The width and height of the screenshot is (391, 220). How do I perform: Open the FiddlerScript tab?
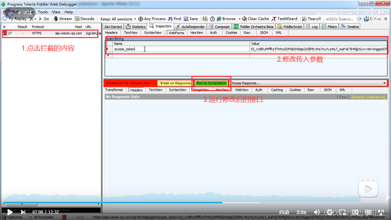tap(289, 27)
